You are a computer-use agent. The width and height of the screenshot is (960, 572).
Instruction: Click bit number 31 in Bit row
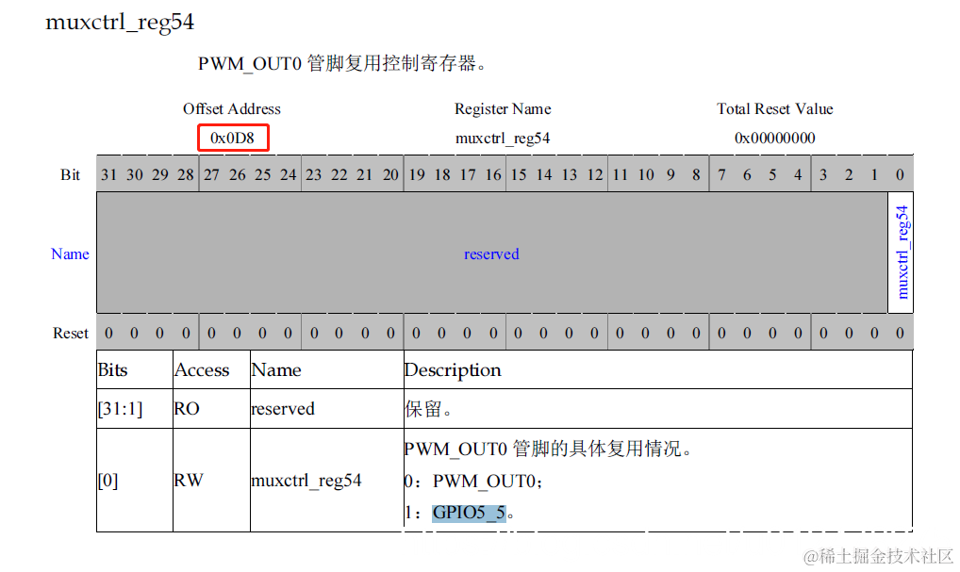pos(109,175)
